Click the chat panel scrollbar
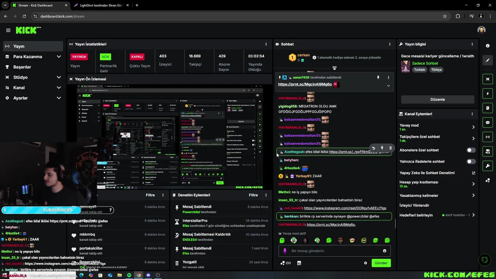496x279 pixels. point(395,224)
